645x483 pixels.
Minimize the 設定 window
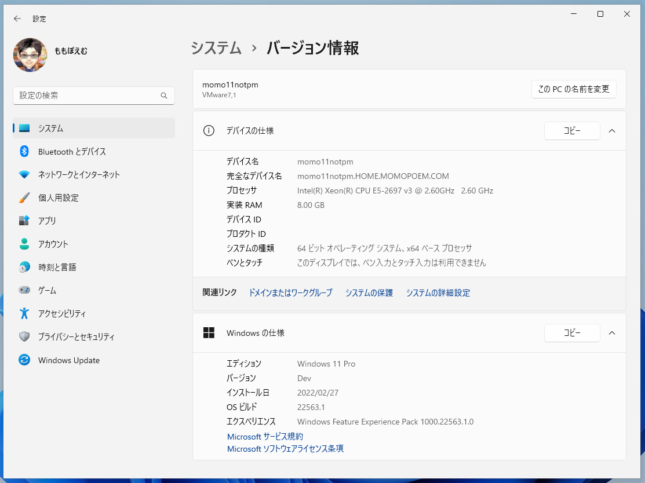pos(574,14)
